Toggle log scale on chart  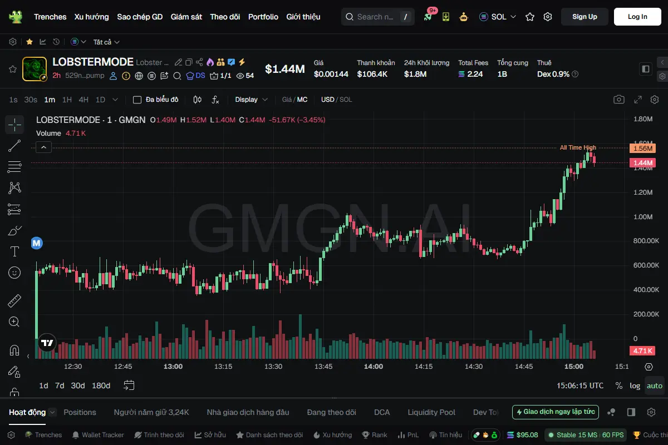635,385
